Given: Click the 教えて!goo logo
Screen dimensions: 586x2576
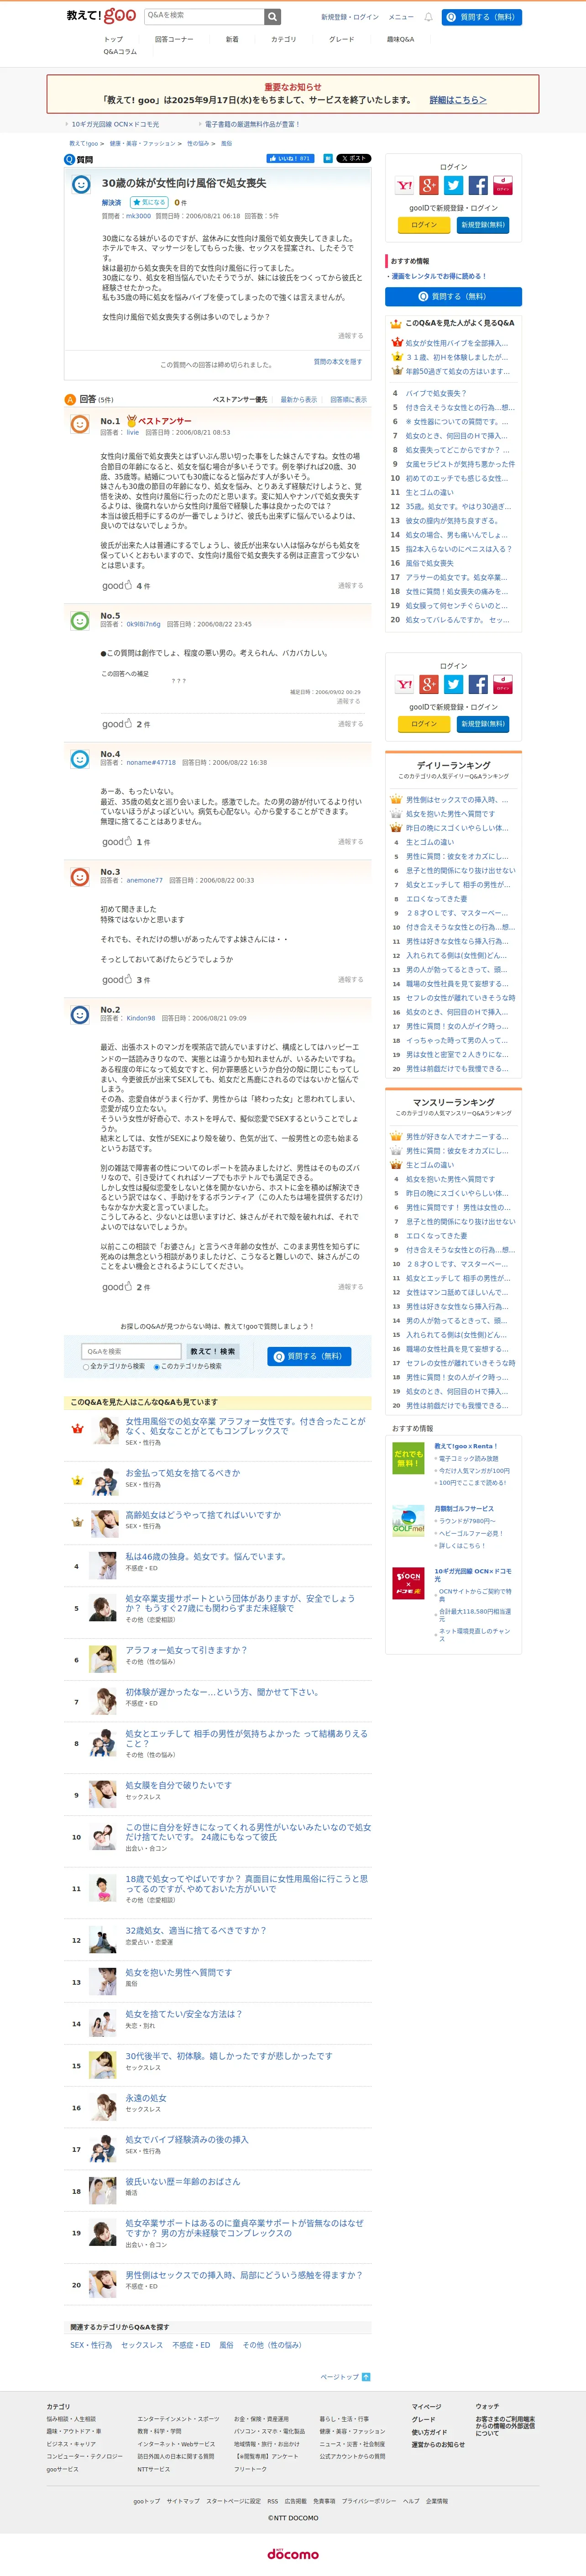Looking at the screenshot, I should (x=101, y=16).
